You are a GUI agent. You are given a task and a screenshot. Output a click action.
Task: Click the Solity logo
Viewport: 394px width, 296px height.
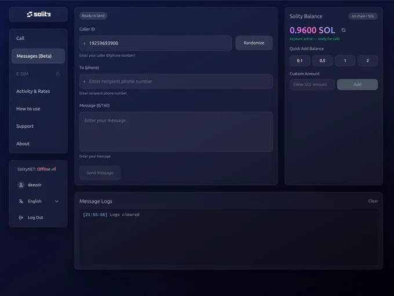coord(39,14)
